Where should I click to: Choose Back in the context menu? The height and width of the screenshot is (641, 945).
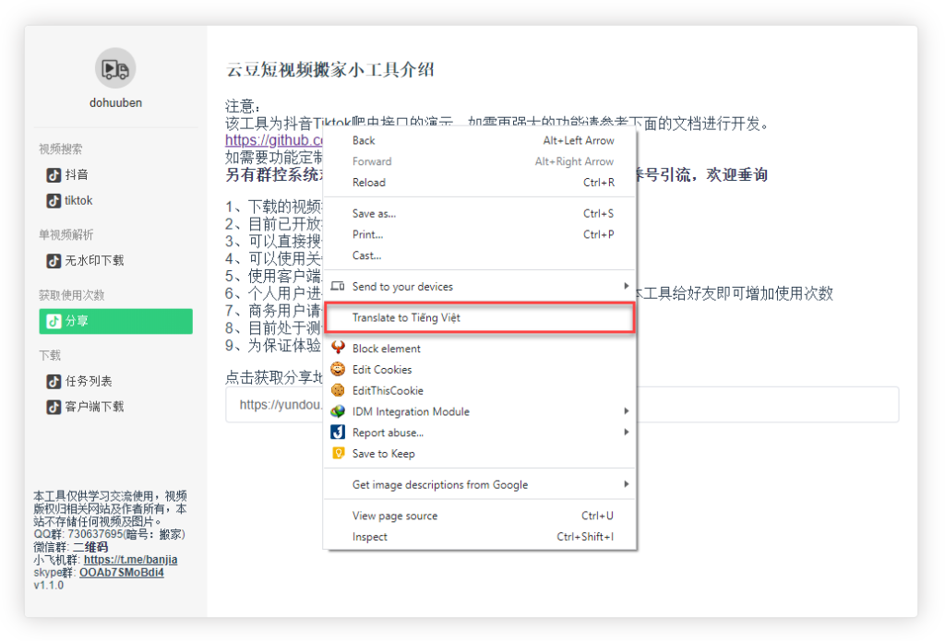tap(480, 140)
